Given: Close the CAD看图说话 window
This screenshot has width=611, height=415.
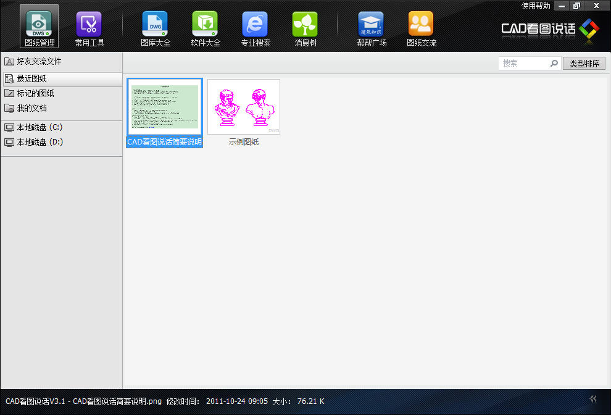Looking at the screenshot, I should [597, 6].
